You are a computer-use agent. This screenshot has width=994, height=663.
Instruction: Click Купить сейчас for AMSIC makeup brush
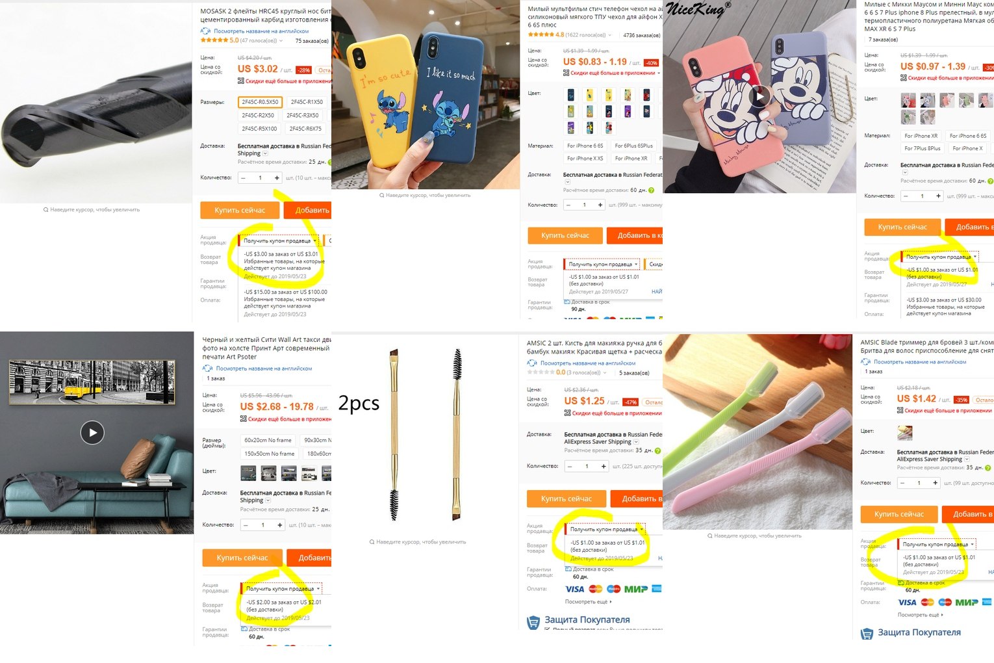point(566,499)
